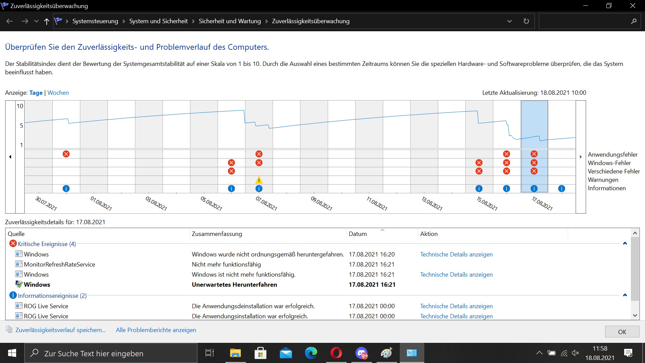Image resolution: width=645 pixels, height=363 pixels.
Task: Click the warning triangle icon on 07.08.2021
Action: [x=259, y=180]
